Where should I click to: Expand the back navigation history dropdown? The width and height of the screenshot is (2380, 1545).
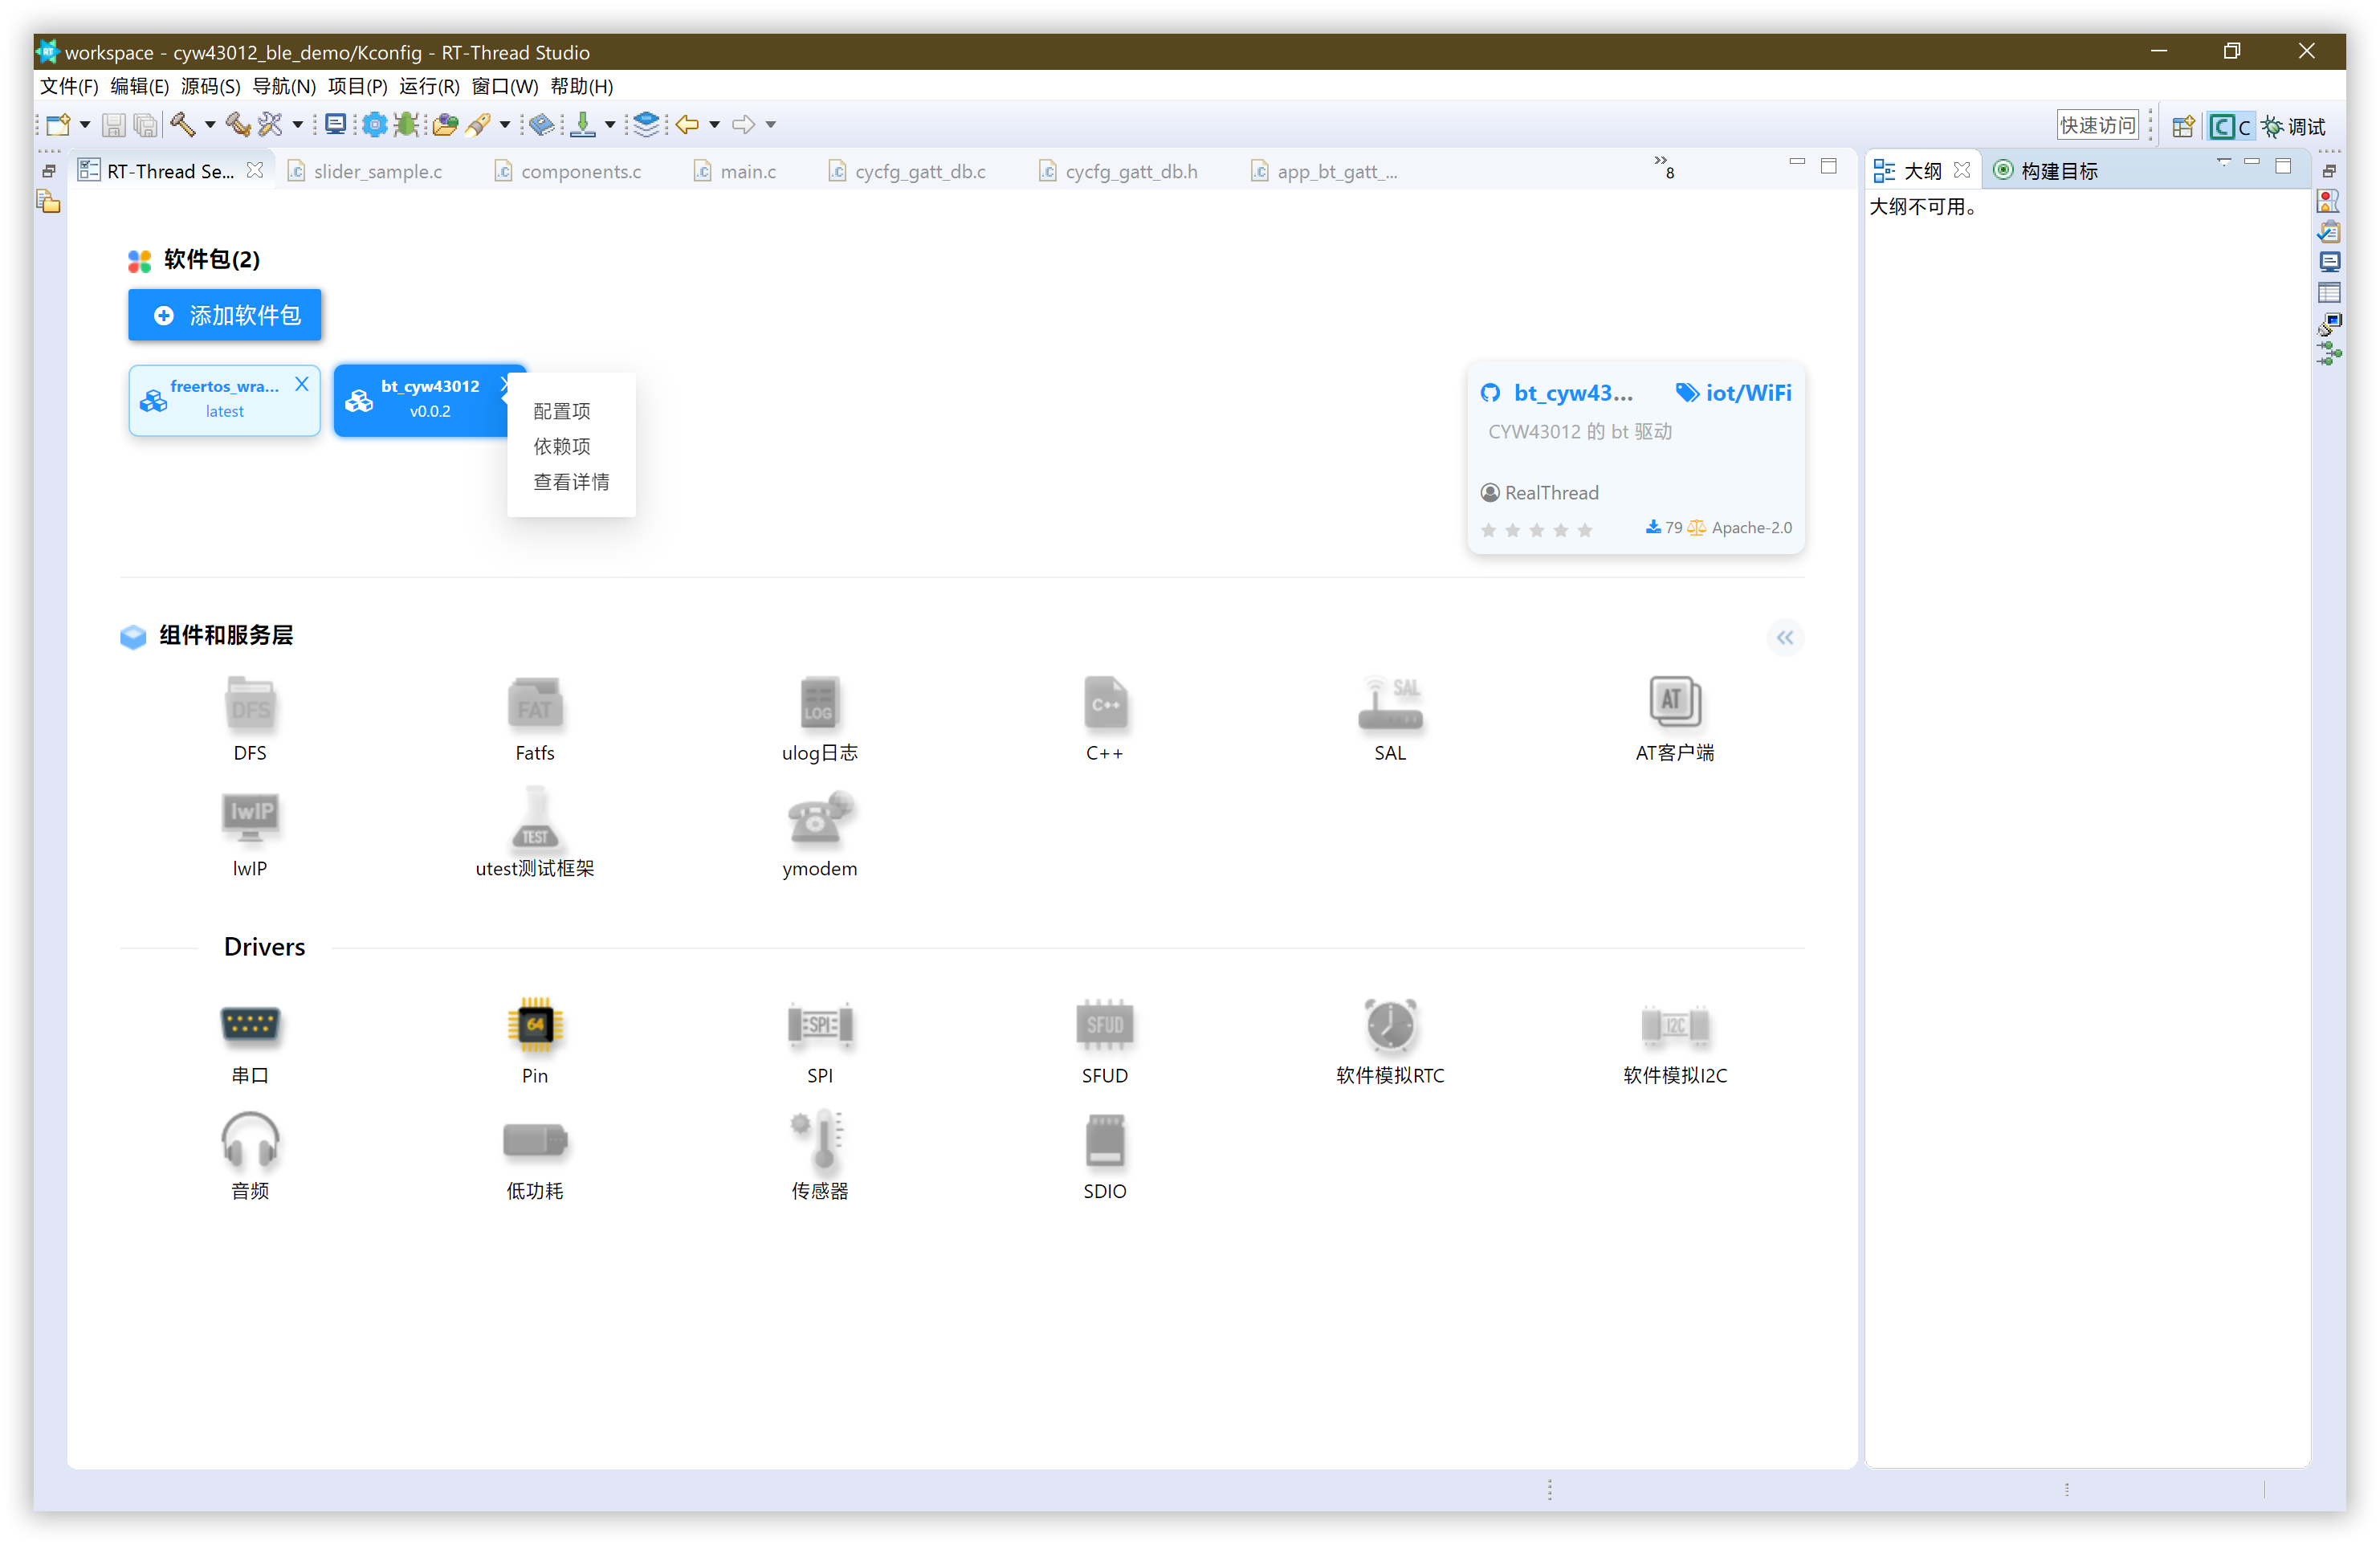[715, 125]
